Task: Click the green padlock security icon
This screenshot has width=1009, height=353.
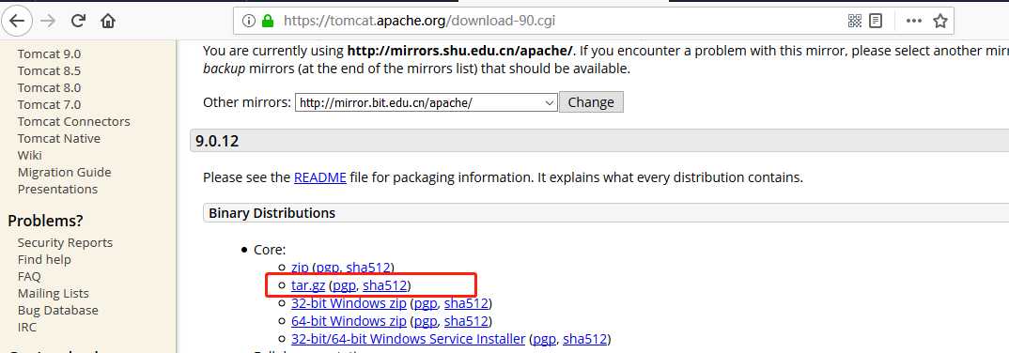Action: point(268,21)
